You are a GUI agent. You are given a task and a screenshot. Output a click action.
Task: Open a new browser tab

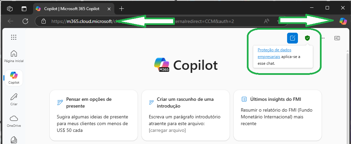122,8
